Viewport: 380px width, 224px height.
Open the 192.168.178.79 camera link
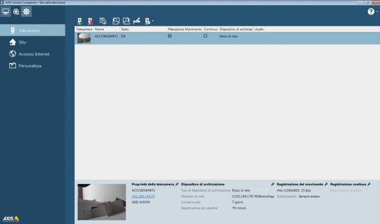click(x=143, y=196)
